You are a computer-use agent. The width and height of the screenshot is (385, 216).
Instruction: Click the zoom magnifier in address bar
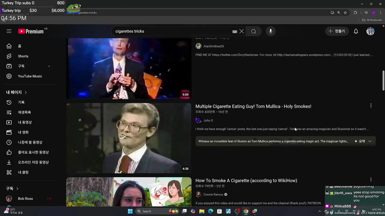(339, 13)
